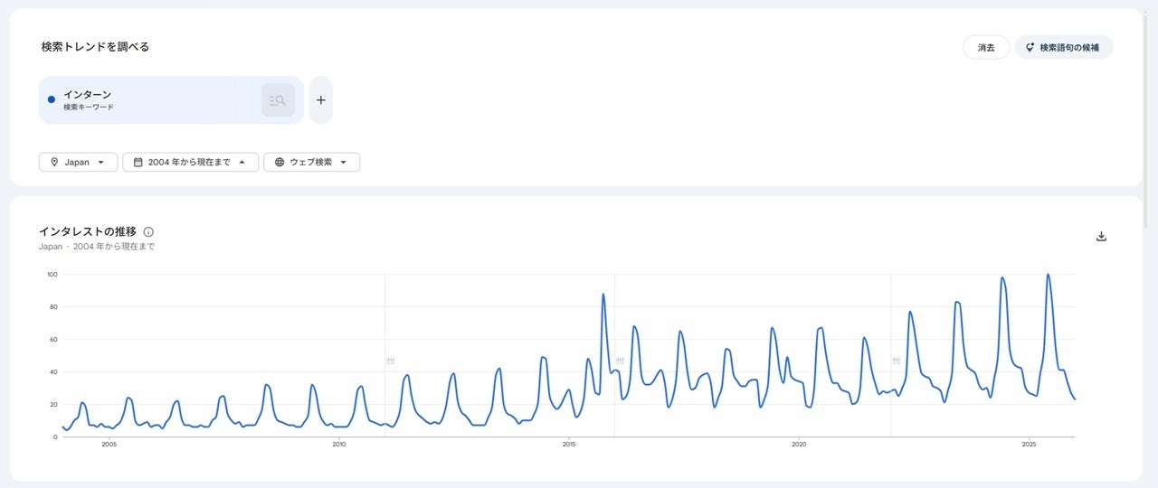The image size is (1158, 488).
Task: Open 検索語句の候補 suggestions
Action: pos(1063,48)
